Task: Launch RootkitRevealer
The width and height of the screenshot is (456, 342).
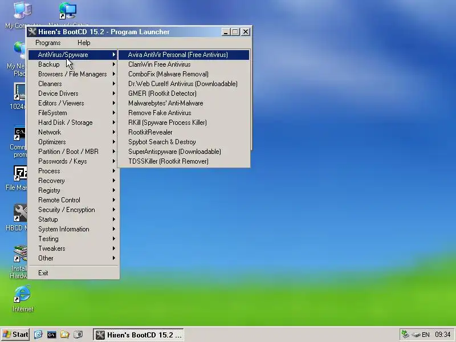Action: [x=184, y=132]
